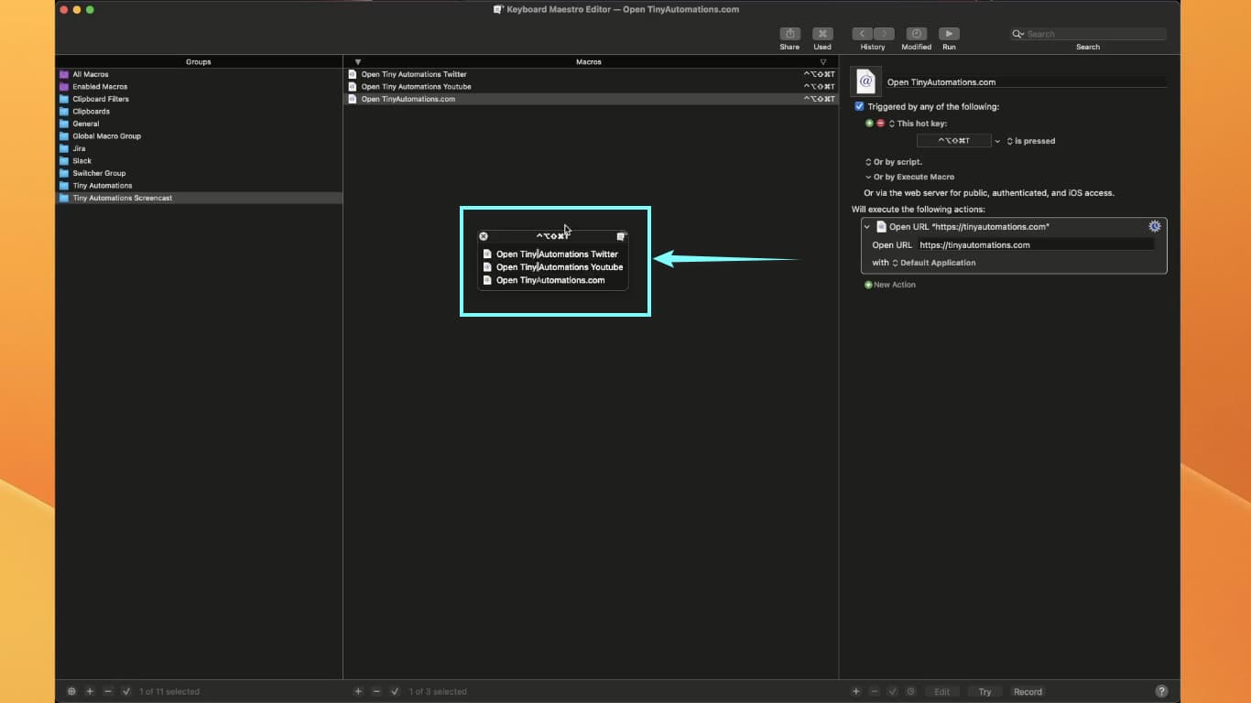Collapse the Open URL action
Screen dimensions: 1251x703
[x=867, y=226]
